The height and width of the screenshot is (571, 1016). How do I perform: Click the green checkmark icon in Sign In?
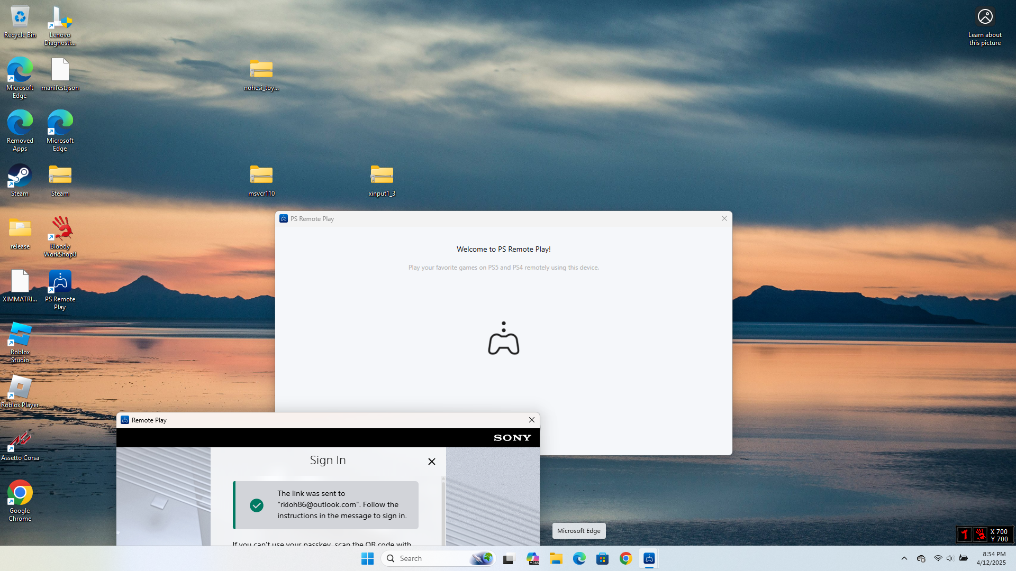[x=257, y=505]
